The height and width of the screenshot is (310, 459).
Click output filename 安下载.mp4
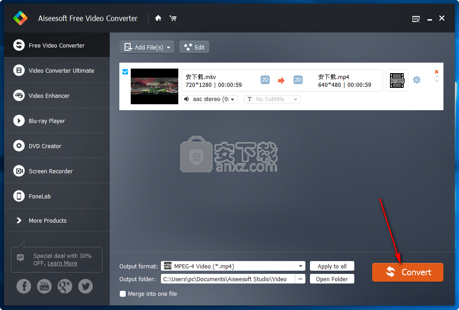(x=333, y=77)
